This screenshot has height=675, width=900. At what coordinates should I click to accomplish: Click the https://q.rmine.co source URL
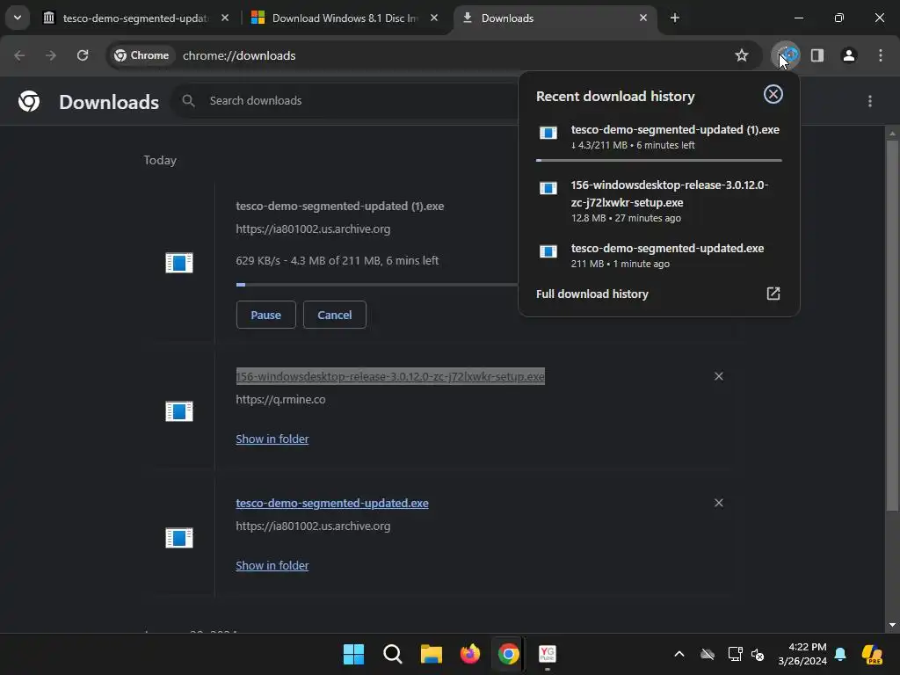(x=280, y=400)
